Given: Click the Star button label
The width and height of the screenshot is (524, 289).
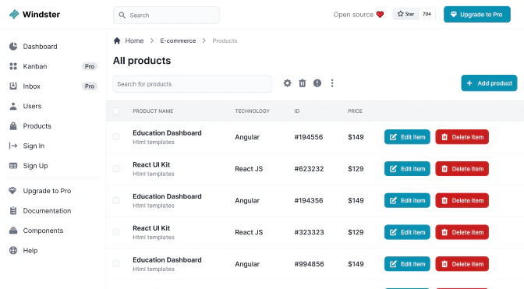Looking at the screenshot, I should tap(409, 14).
